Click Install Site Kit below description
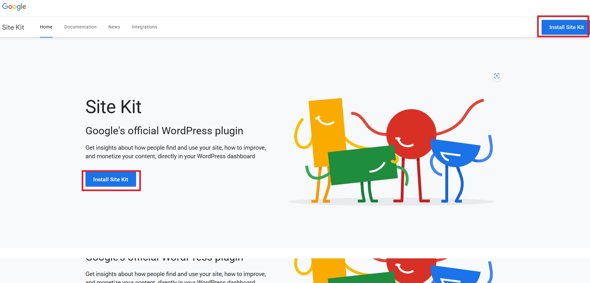The width and height of the screenshot is (590, 283). tap(111, 179)
